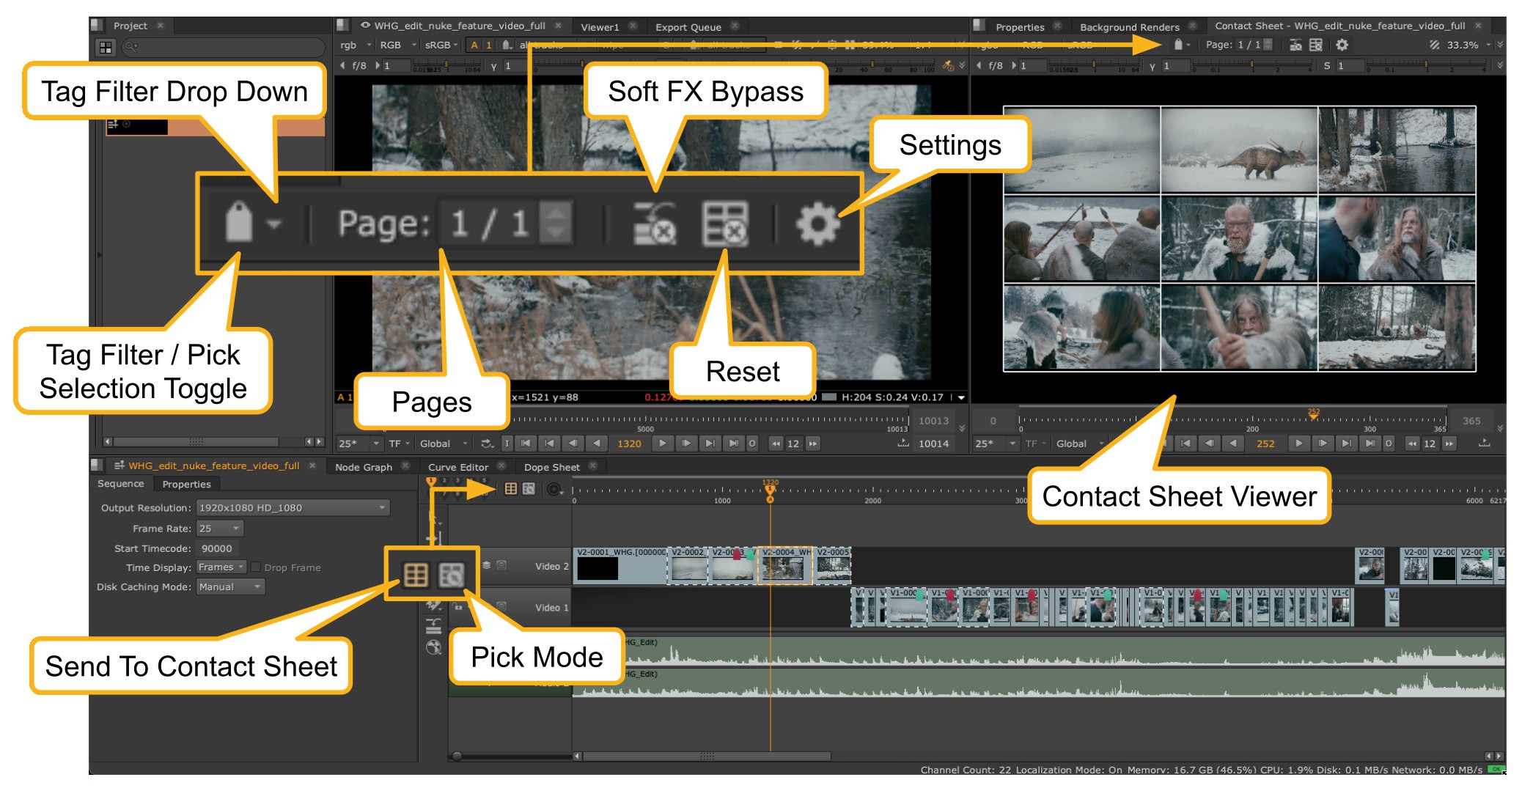
Task: Switch to the Node Graph tab
Action: [x=364, y=467]
